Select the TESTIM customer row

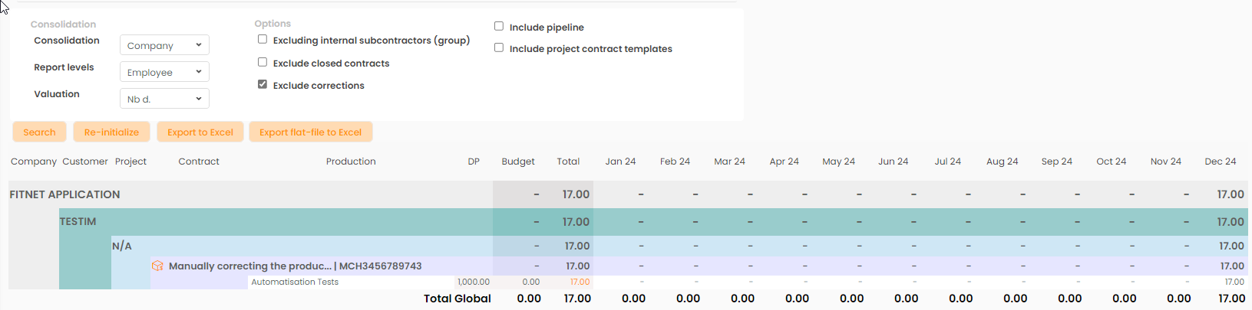tap(78, 221)
